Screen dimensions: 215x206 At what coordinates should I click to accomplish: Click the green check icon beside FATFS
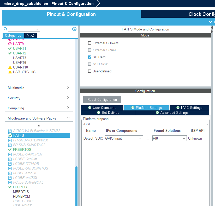10,135
